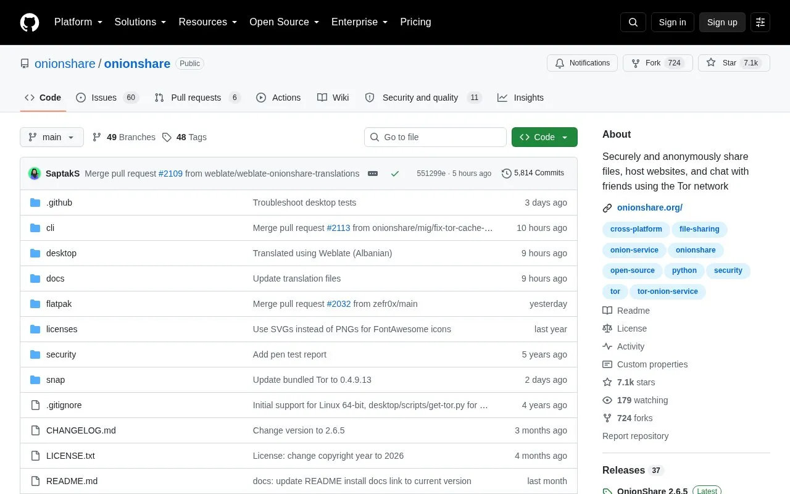790x494 pixels.
Task: Open the README.md file
Action: (x=72, y=481)
